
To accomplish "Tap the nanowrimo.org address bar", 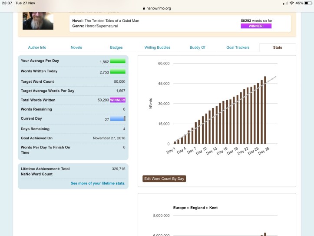I will 157,8.
